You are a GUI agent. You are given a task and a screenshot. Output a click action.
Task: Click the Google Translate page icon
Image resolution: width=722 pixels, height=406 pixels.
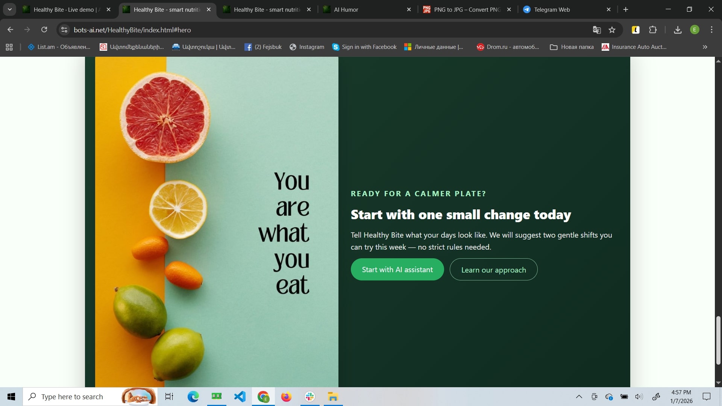pyautogui.click(x=597, y=30)
